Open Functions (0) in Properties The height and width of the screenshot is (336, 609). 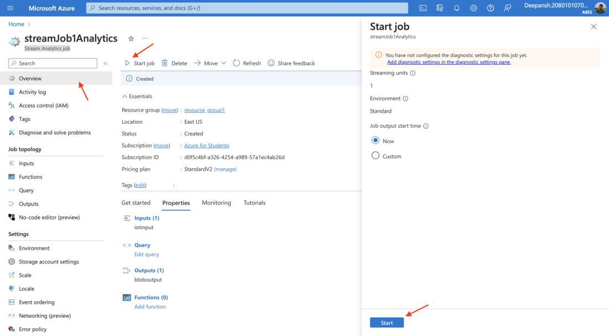(151, 297)
